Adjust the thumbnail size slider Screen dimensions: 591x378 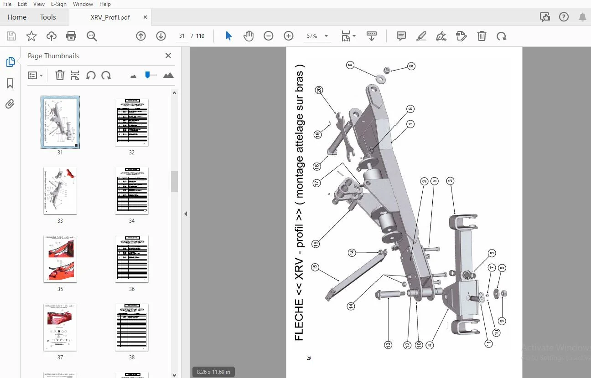pyautogui.click(x=148, y=75)
